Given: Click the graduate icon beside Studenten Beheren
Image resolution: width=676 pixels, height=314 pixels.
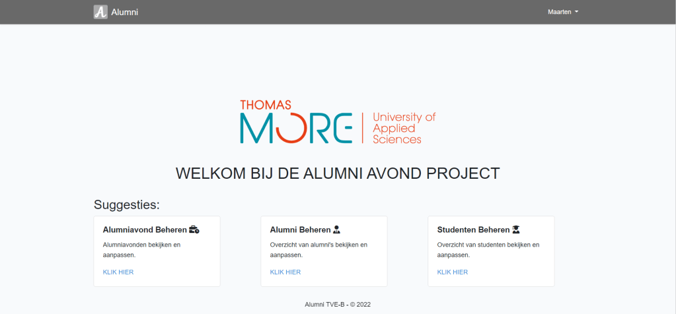Looking at the screenshot, I should tap(516, 230).
